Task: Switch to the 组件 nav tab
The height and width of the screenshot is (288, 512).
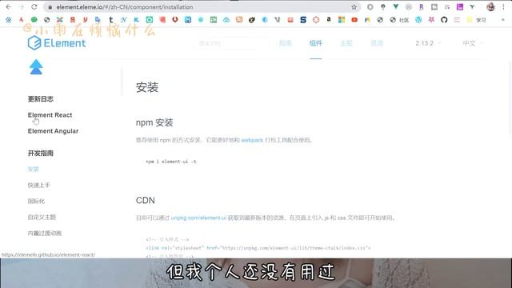Action: (x=316, y=43)
